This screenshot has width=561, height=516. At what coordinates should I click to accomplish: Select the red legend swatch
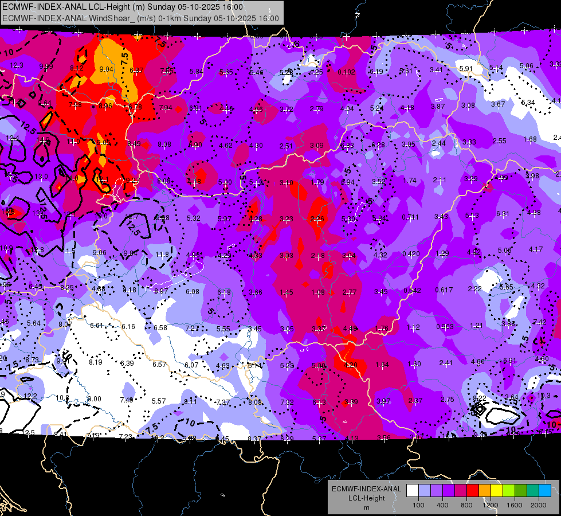(473, 491)
